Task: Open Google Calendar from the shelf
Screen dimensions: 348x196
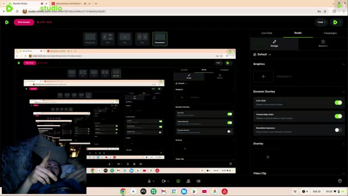Action: click(x=174, y=191)
